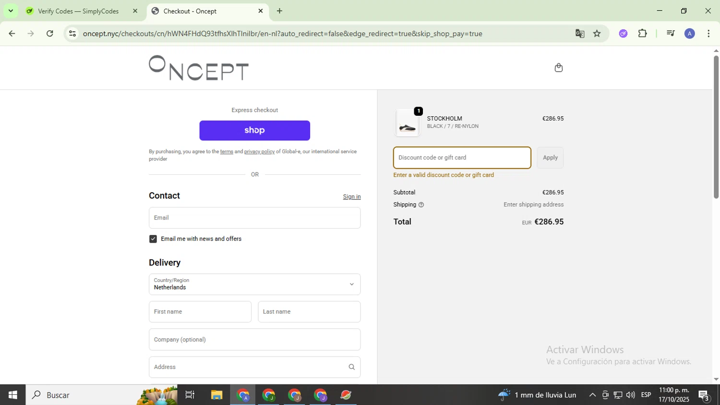Click the Apply discount button
Viewport: 720px width, 405px height.
[x=550, y=158]
